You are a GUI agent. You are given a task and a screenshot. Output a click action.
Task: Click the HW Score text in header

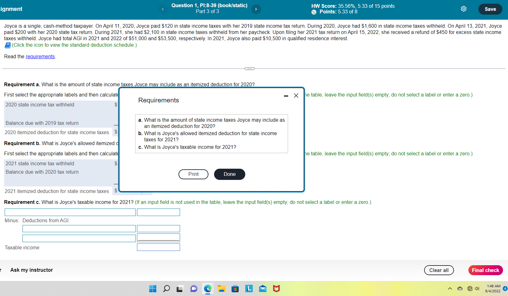tap(353, 6)
